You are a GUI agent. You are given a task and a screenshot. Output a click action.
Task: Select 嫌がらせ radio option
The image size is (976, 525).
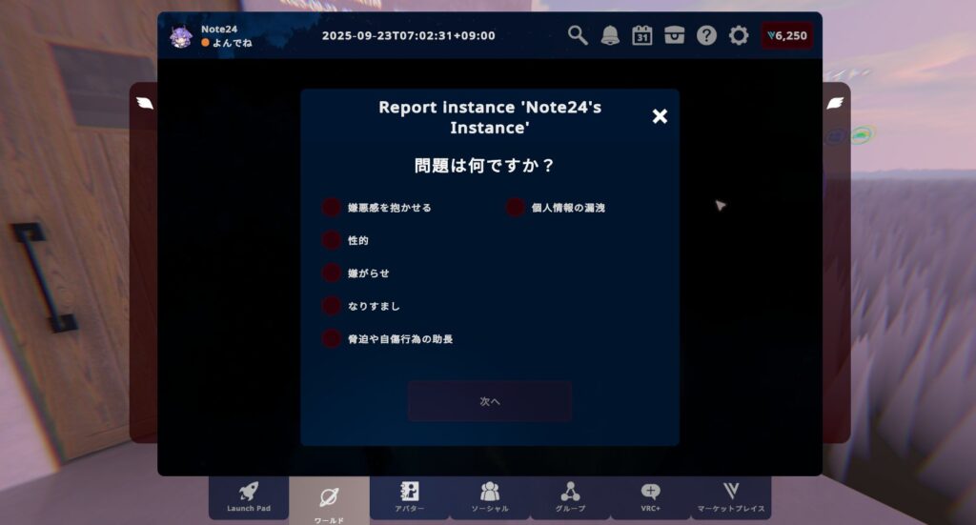[x=331, y=273]
